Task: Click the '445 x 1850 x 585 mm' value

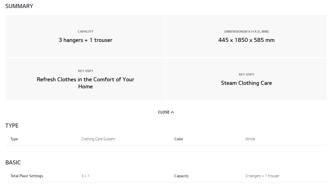Action: 246,40
